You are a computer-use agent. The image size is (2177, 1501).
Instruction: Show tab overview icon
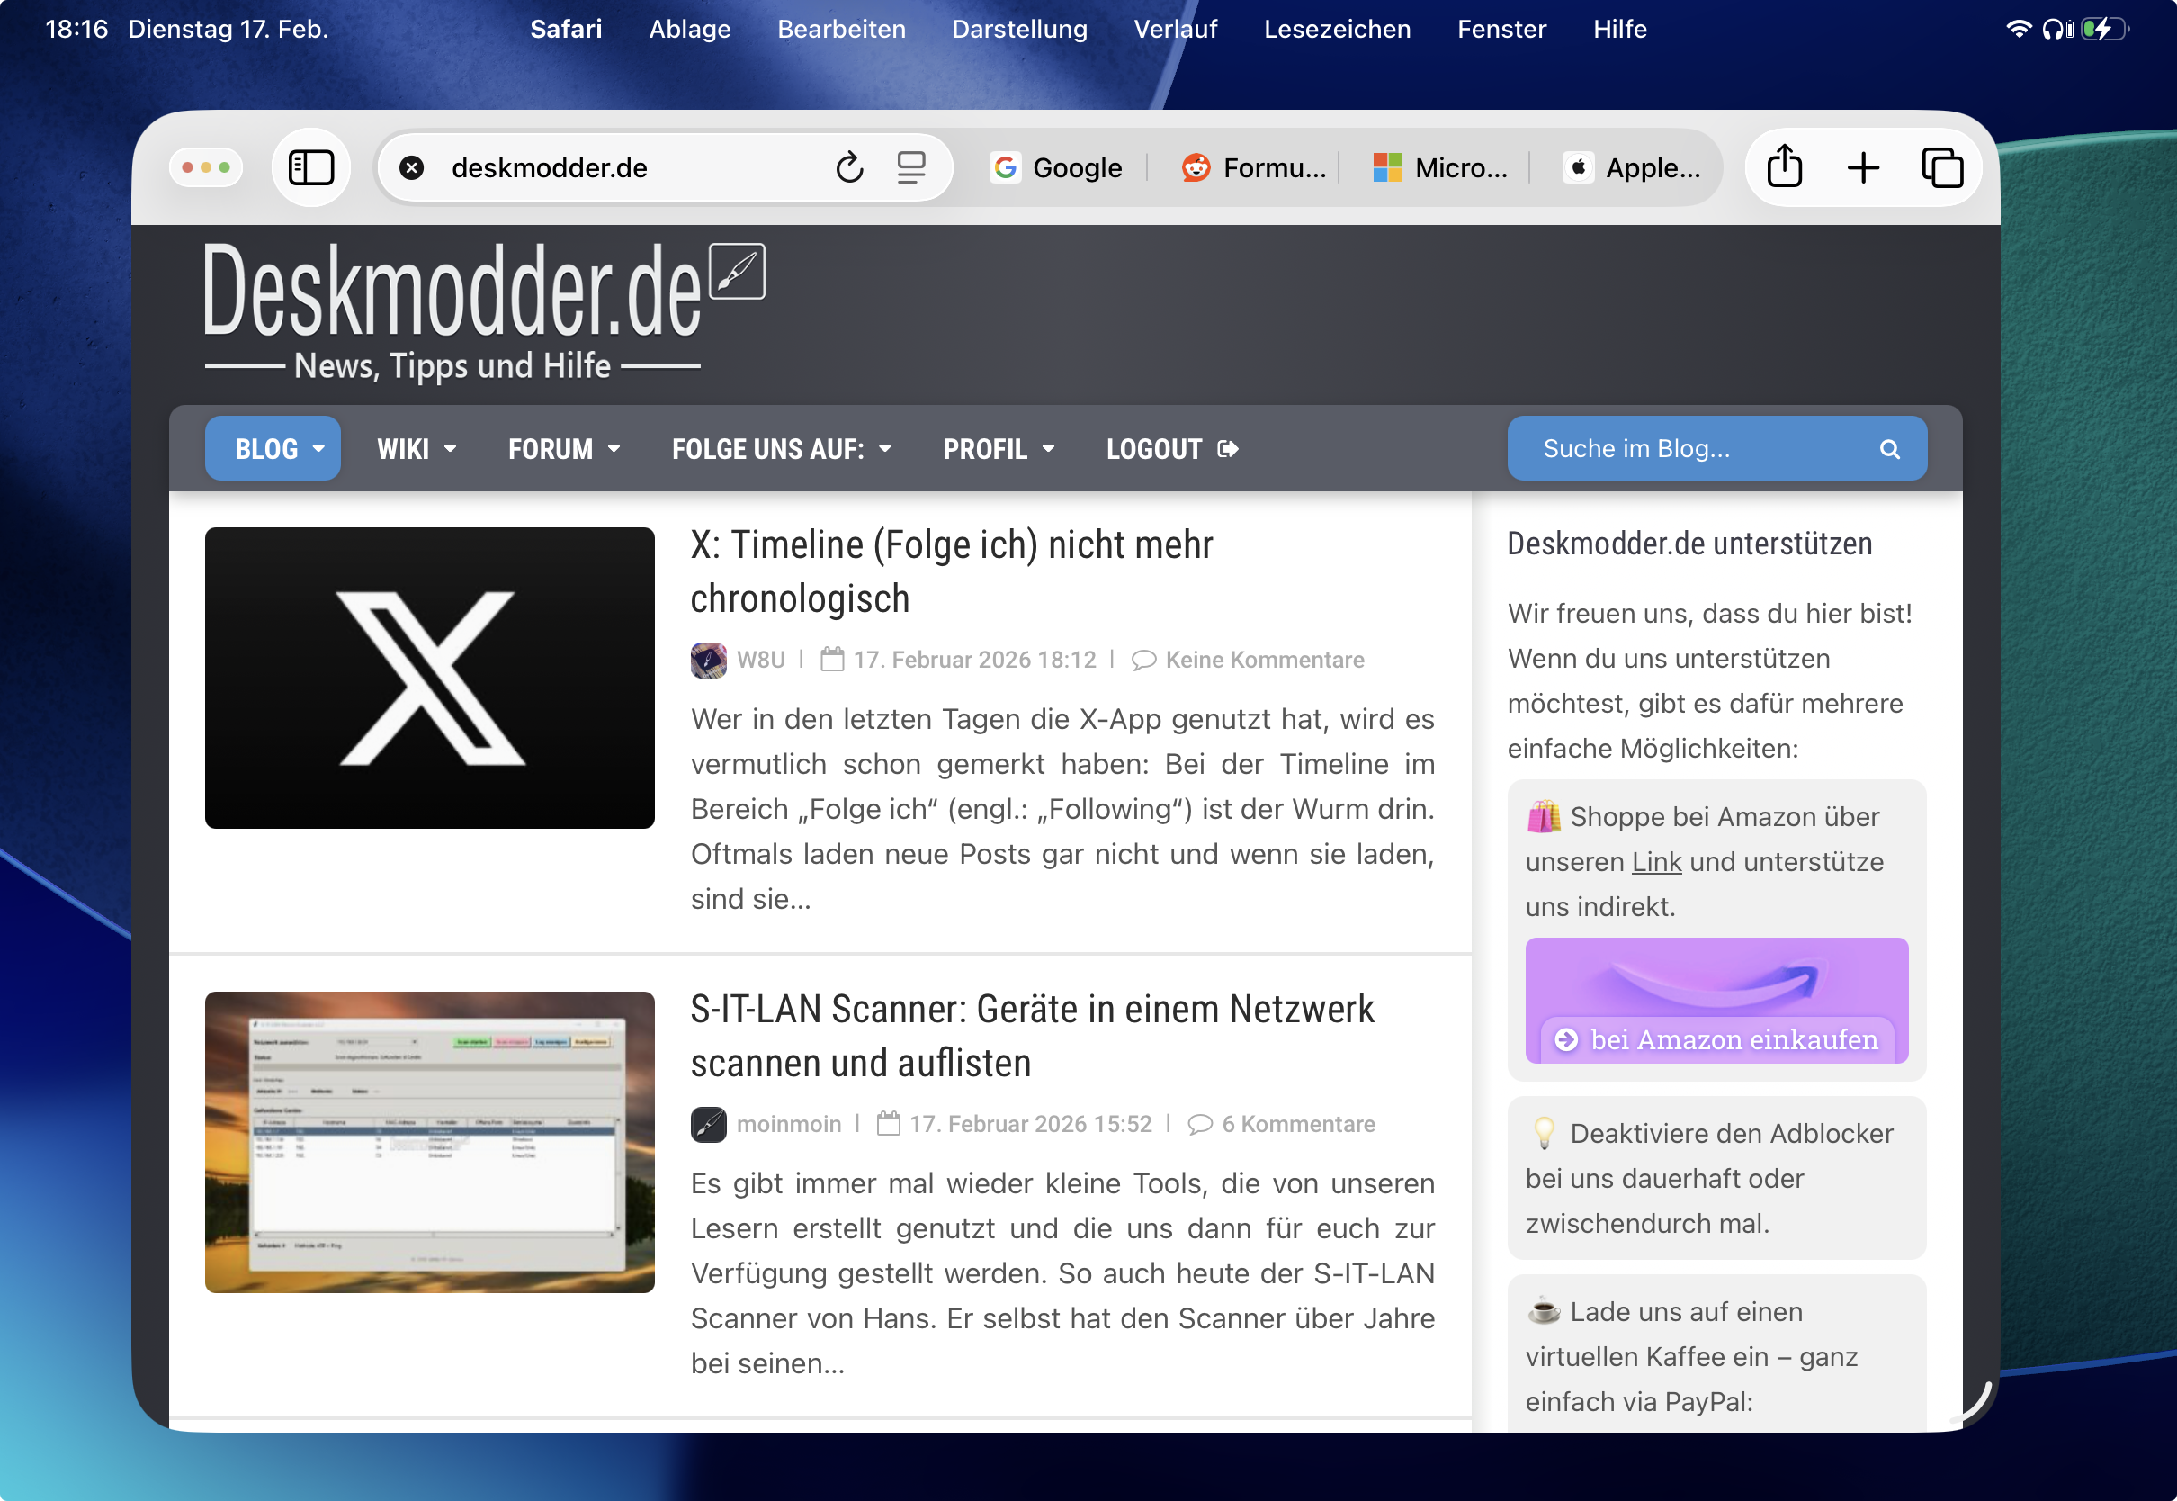(1942, 168)
